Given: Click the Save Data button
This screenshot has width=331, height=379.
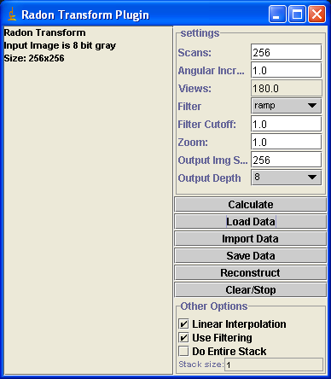Looking at the screenshot, I should [251, 256].
